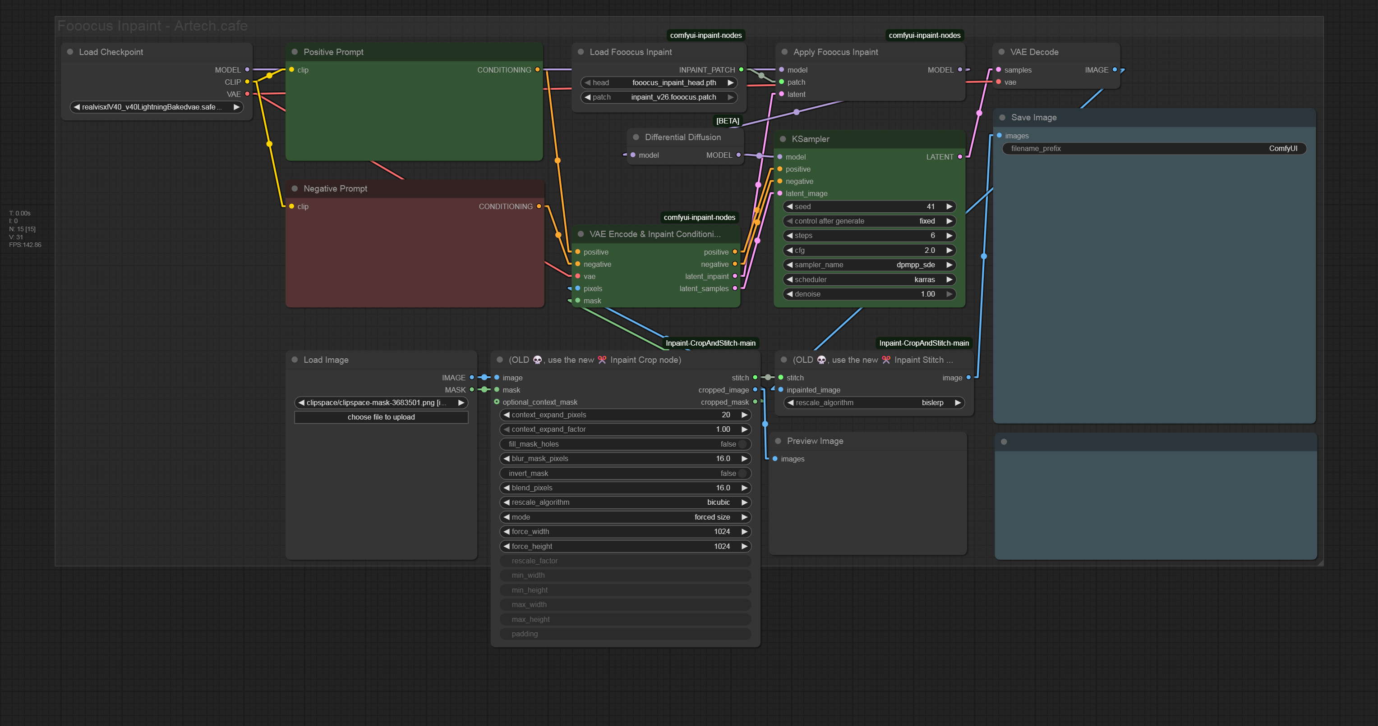Click the KSampler node collapse dot

click(x=783, y=139)
